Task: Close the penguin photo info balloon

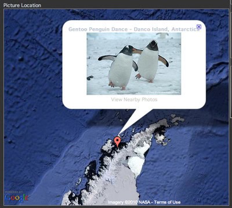Action: tap(199, 27)
